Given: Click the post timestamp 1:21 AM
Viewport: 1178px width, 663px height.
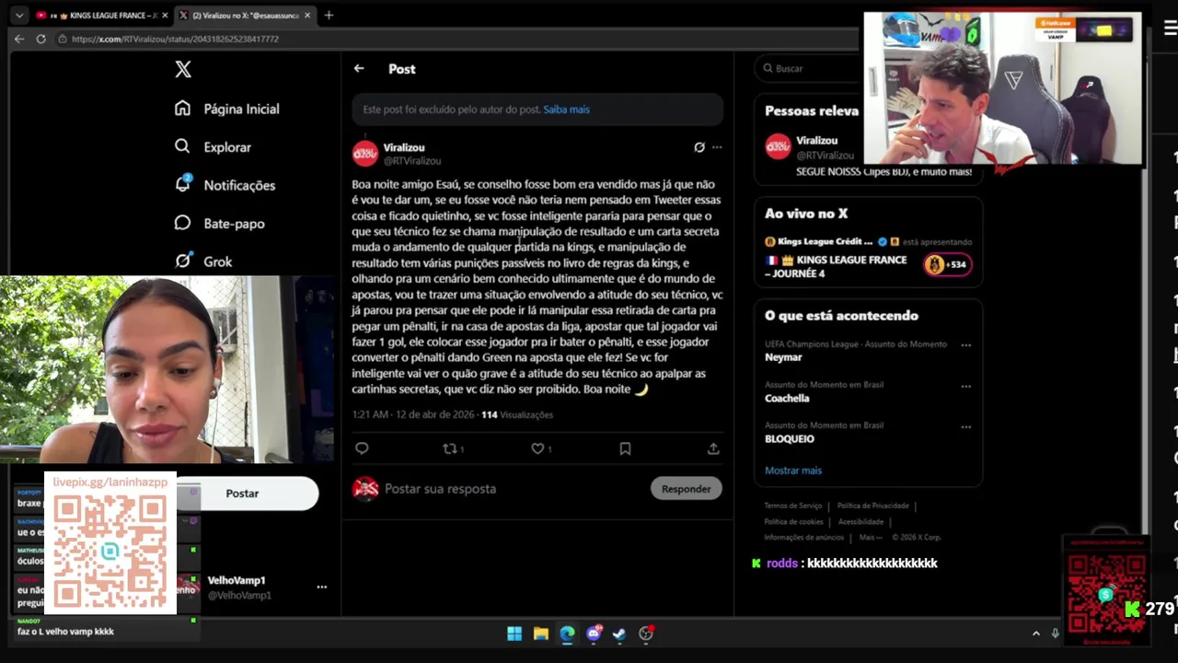Looking at the screenshot, I should 370,415.
